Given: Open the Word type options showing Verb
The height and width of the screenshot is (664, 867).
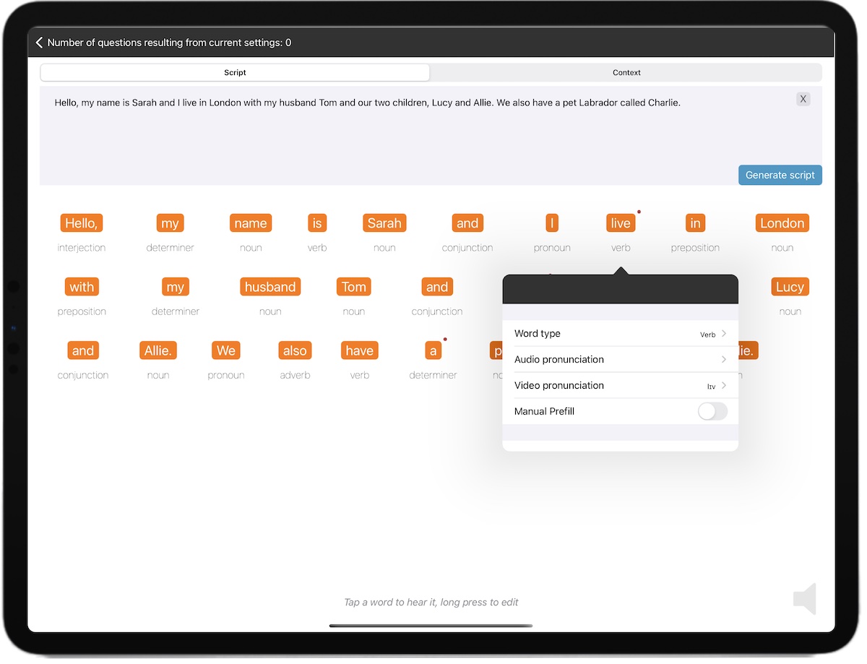Looking at the screenshot, I should coord(620,333).
